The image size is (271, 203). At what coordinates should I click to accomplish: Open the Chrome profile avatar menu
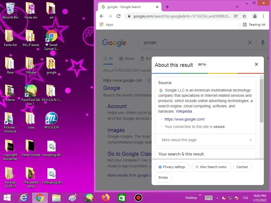tap(255, 16)
